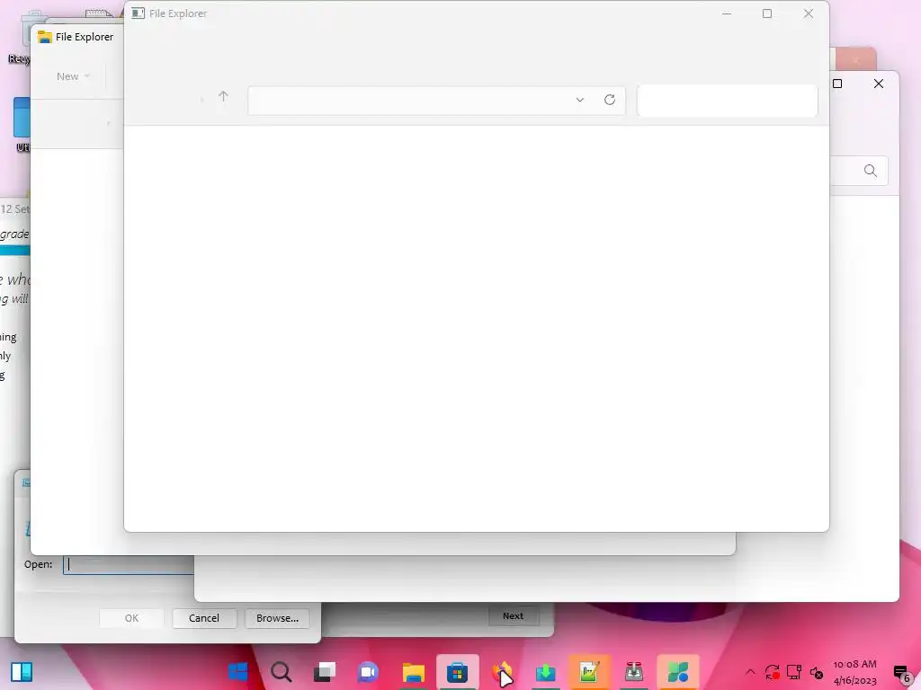The width and height of the screenshot is (921, 690).
Task: Close the front File Explorer window
Action: (809, 13)
